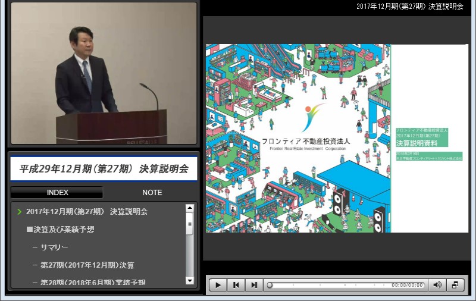The image size is (476, 301).
Task: Jump to the previous slide chapter
Action: pyautogui.click(x=236, y=285)
